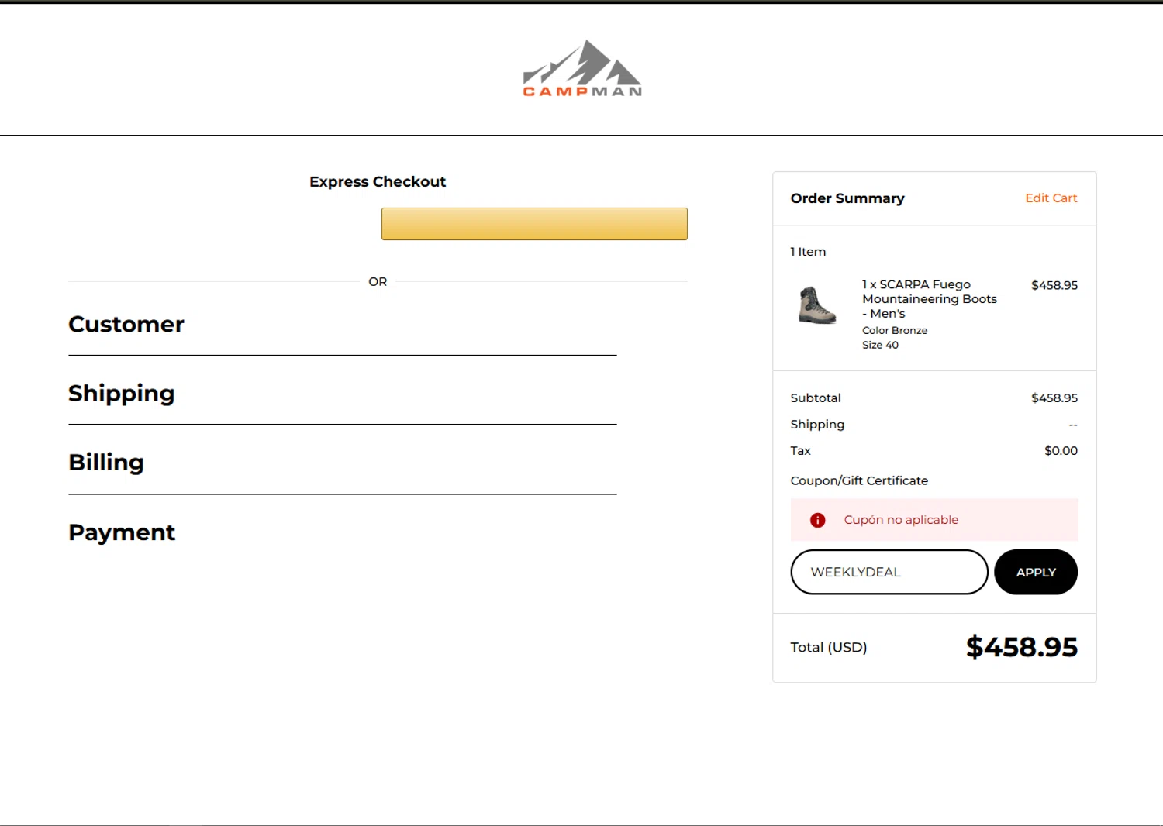Open the Billing checkout section

106,463
